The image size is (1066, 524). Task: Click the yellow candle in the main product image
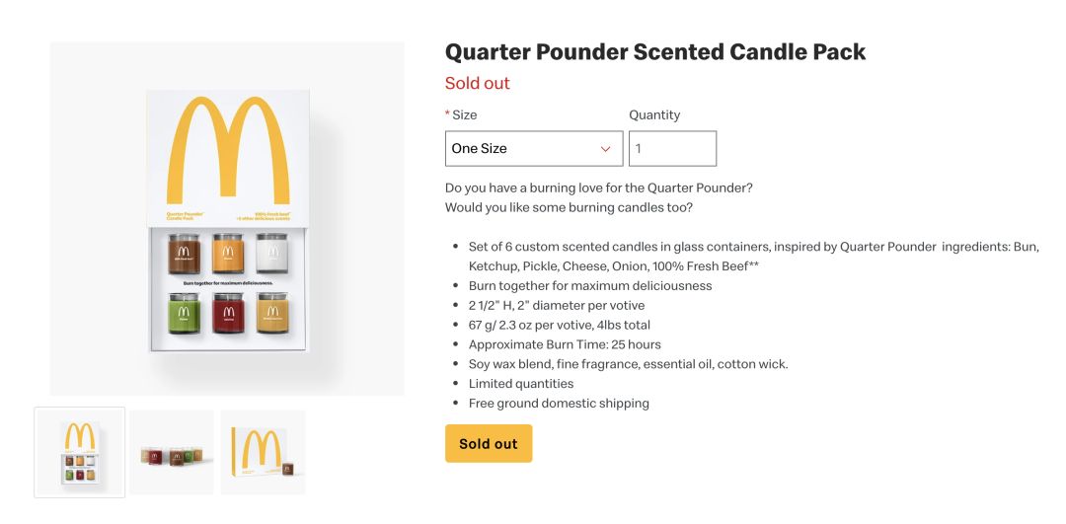click(x=271, y=314)
